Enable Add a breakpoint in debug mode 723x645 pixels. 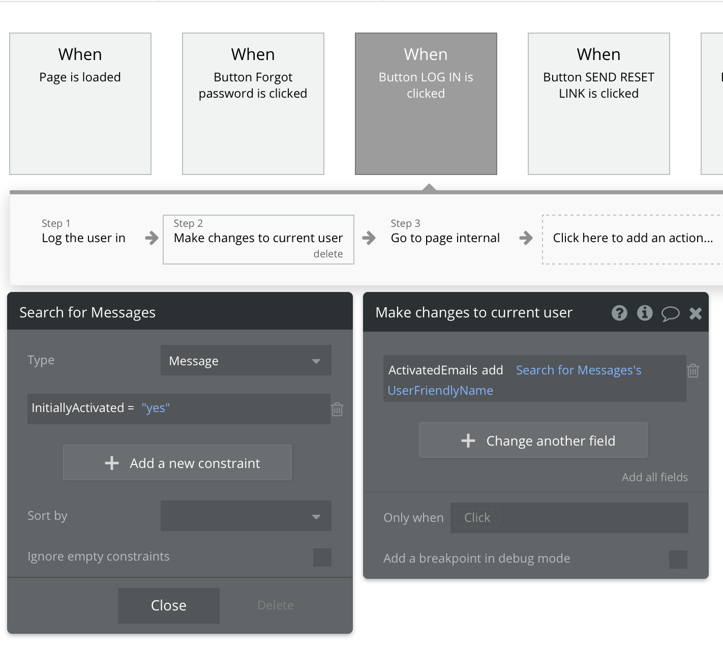[x=678, y=560]
